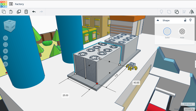This screenshot has height=111, width=196.
Task: Switch to orthographic view
Action: tap(5, 64)
